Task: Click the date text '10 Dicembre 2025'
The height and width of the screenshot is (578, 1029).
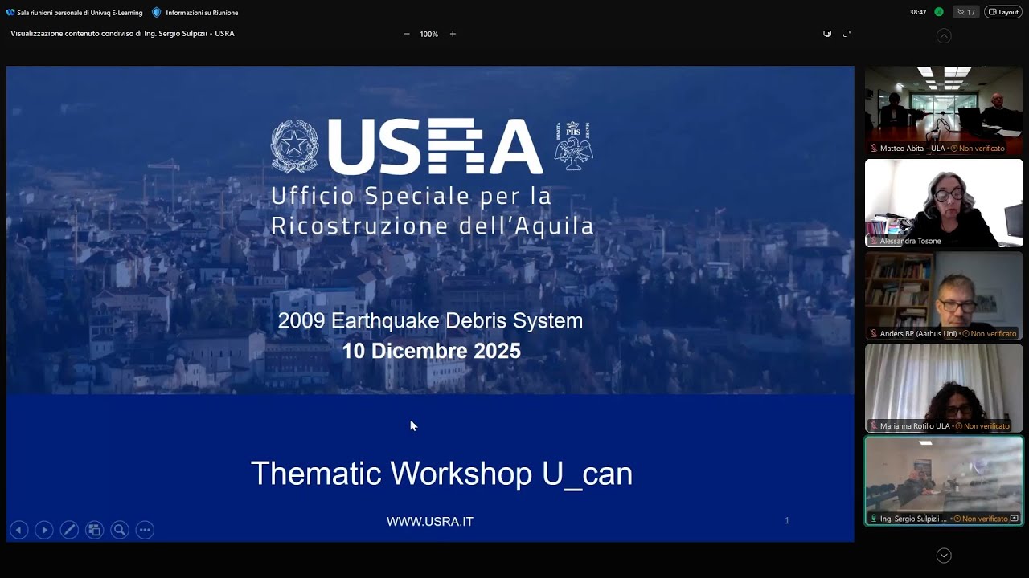Action: 432,351
